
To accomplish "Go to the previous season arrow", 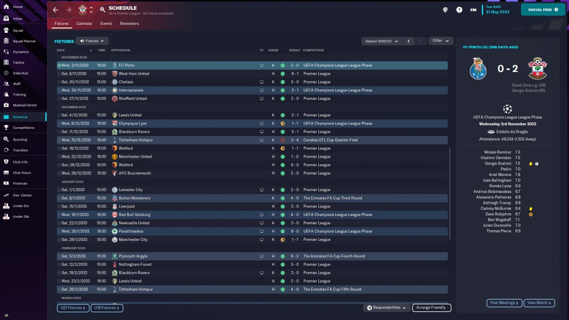I will pyautogui.click(x=409, y=41).
